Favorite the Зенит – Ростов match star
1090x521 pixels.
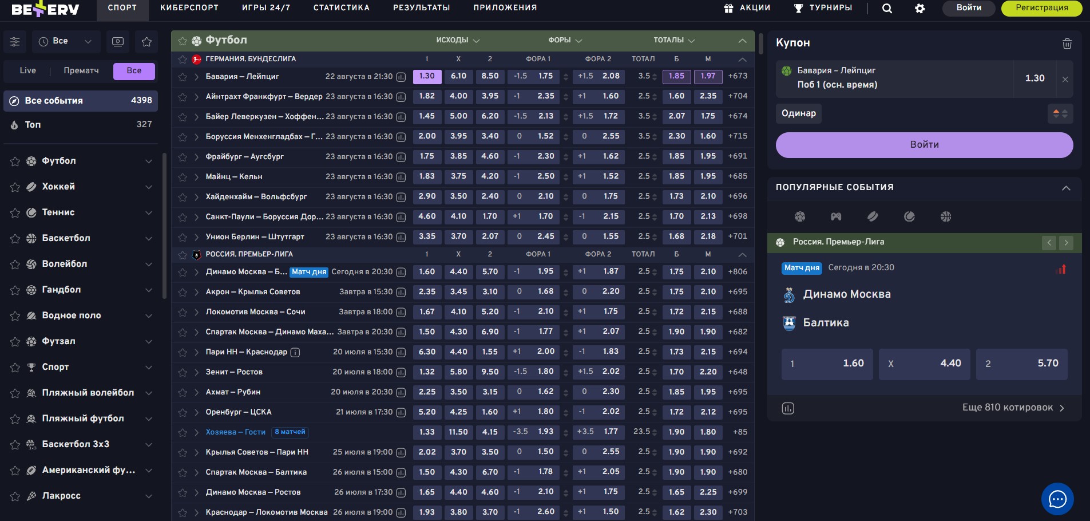pos(183,372)
